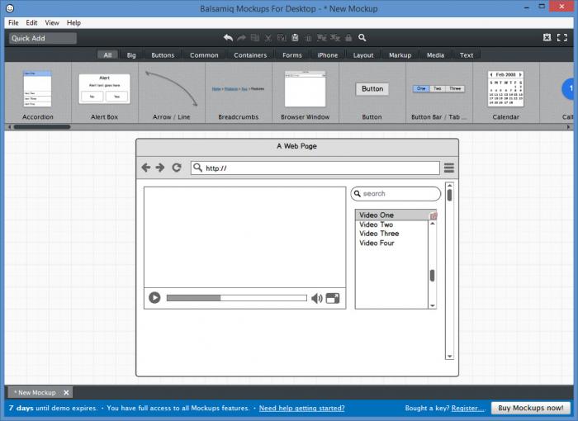
Task: Enter full screen presentation mode icon
Action: [562, 37]
